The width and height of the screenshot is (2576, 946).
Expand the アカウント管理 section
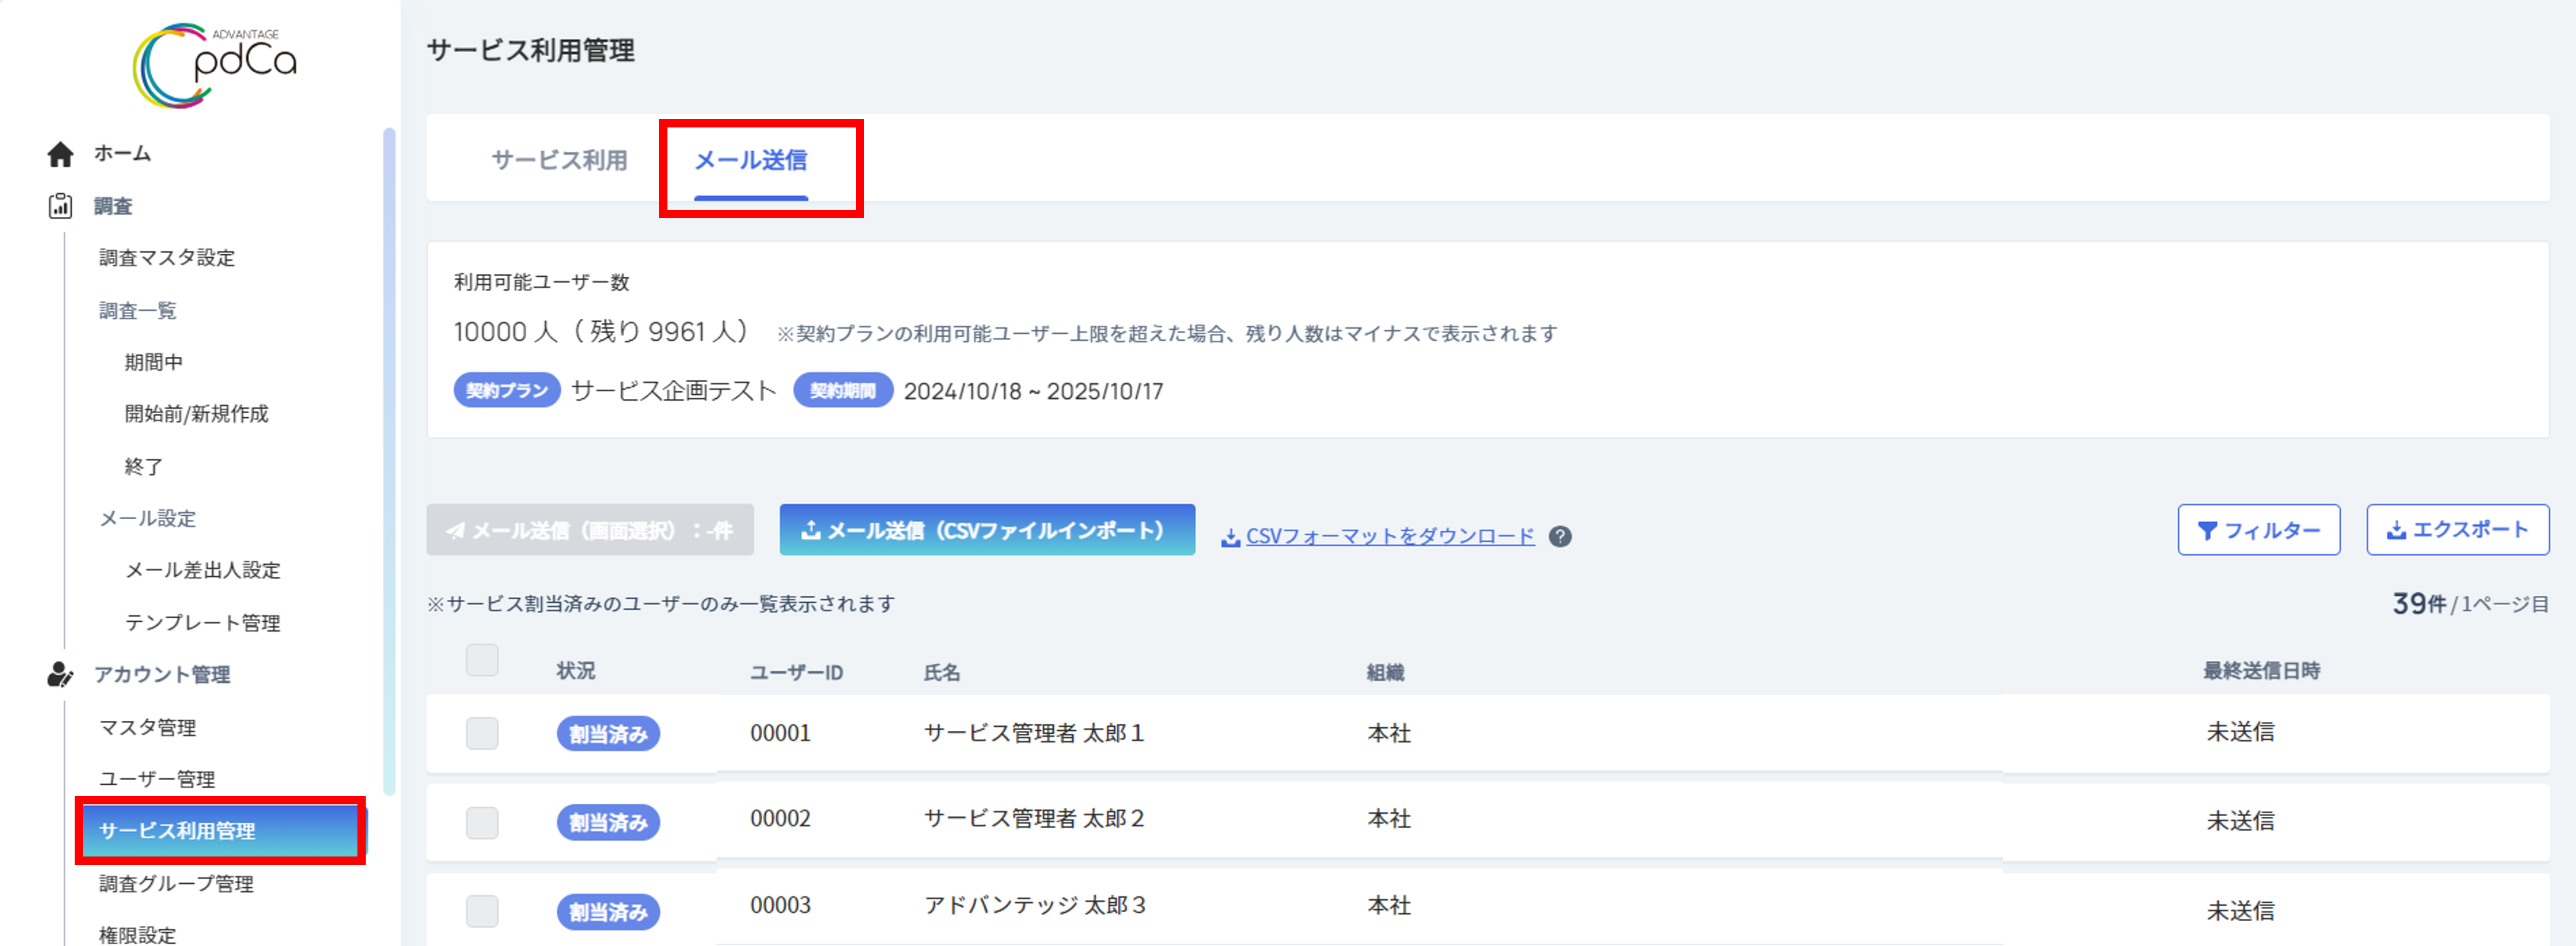162,675
